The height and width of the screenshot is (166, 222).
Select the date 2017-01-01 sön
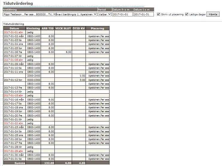click(x=13, y=32)
